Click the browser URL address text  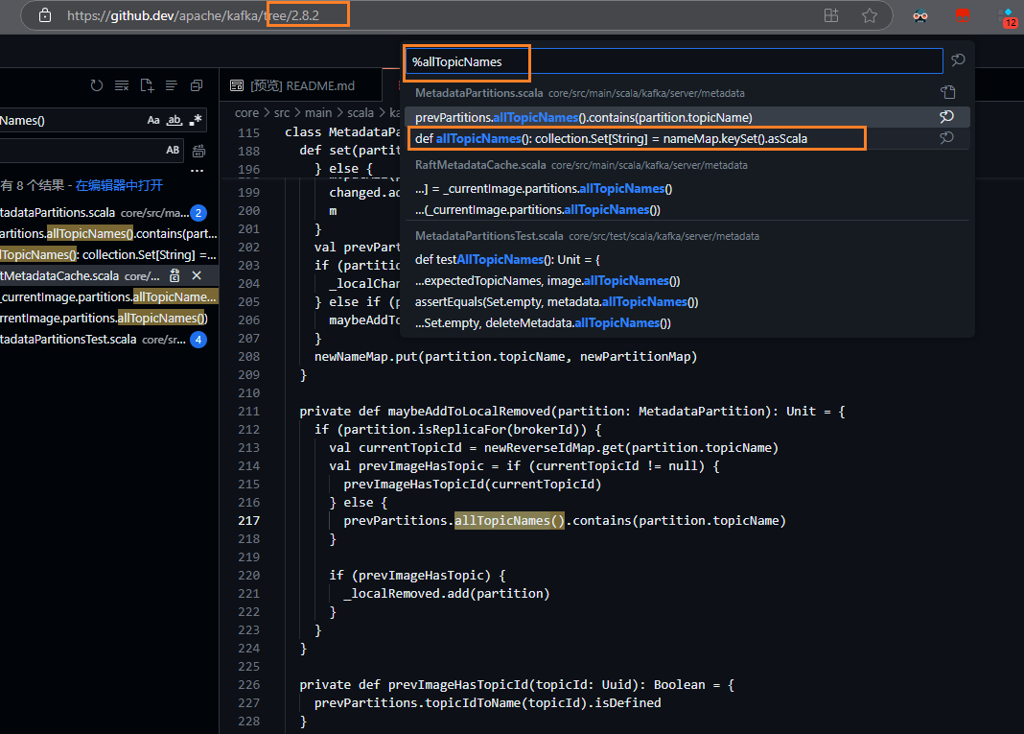click(193, 15)
